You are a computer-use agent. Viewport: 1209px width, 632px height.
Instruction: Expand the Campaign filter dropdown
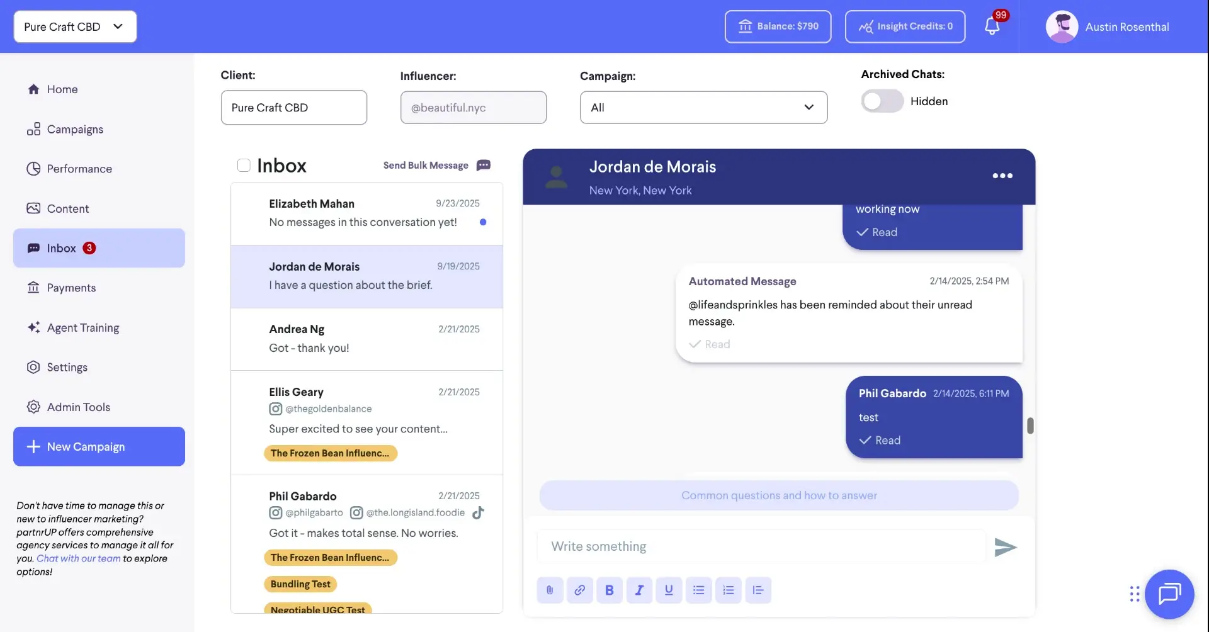point(703,107)
